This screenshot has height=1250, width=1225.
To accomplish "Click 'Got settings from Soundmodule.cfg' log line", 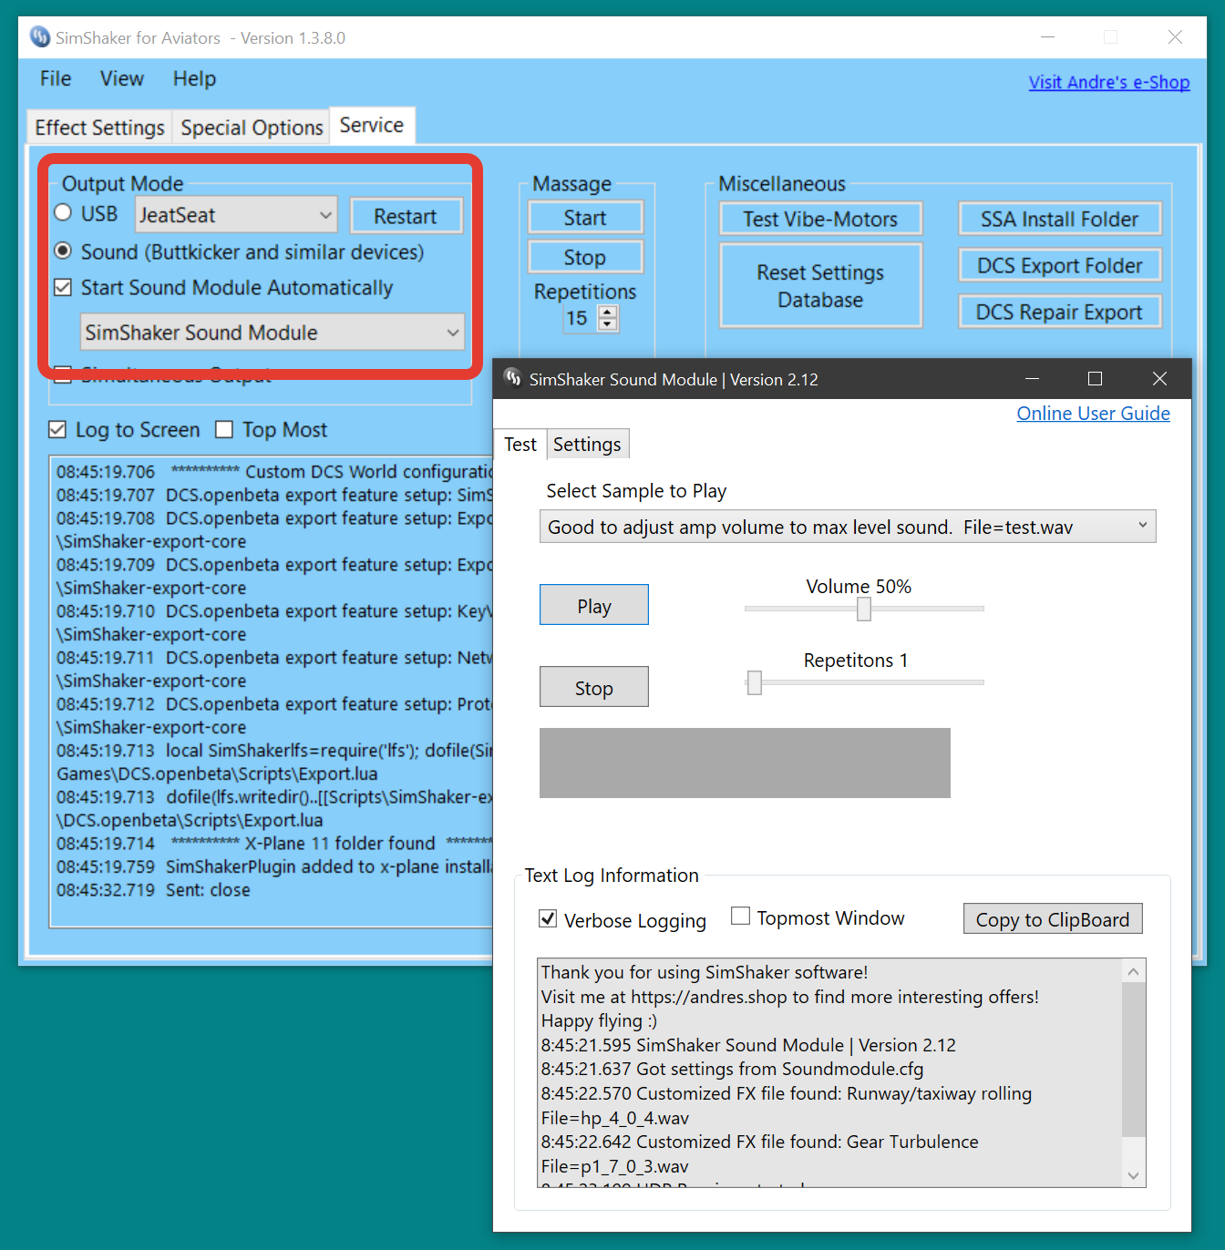I will point(732,1069).
